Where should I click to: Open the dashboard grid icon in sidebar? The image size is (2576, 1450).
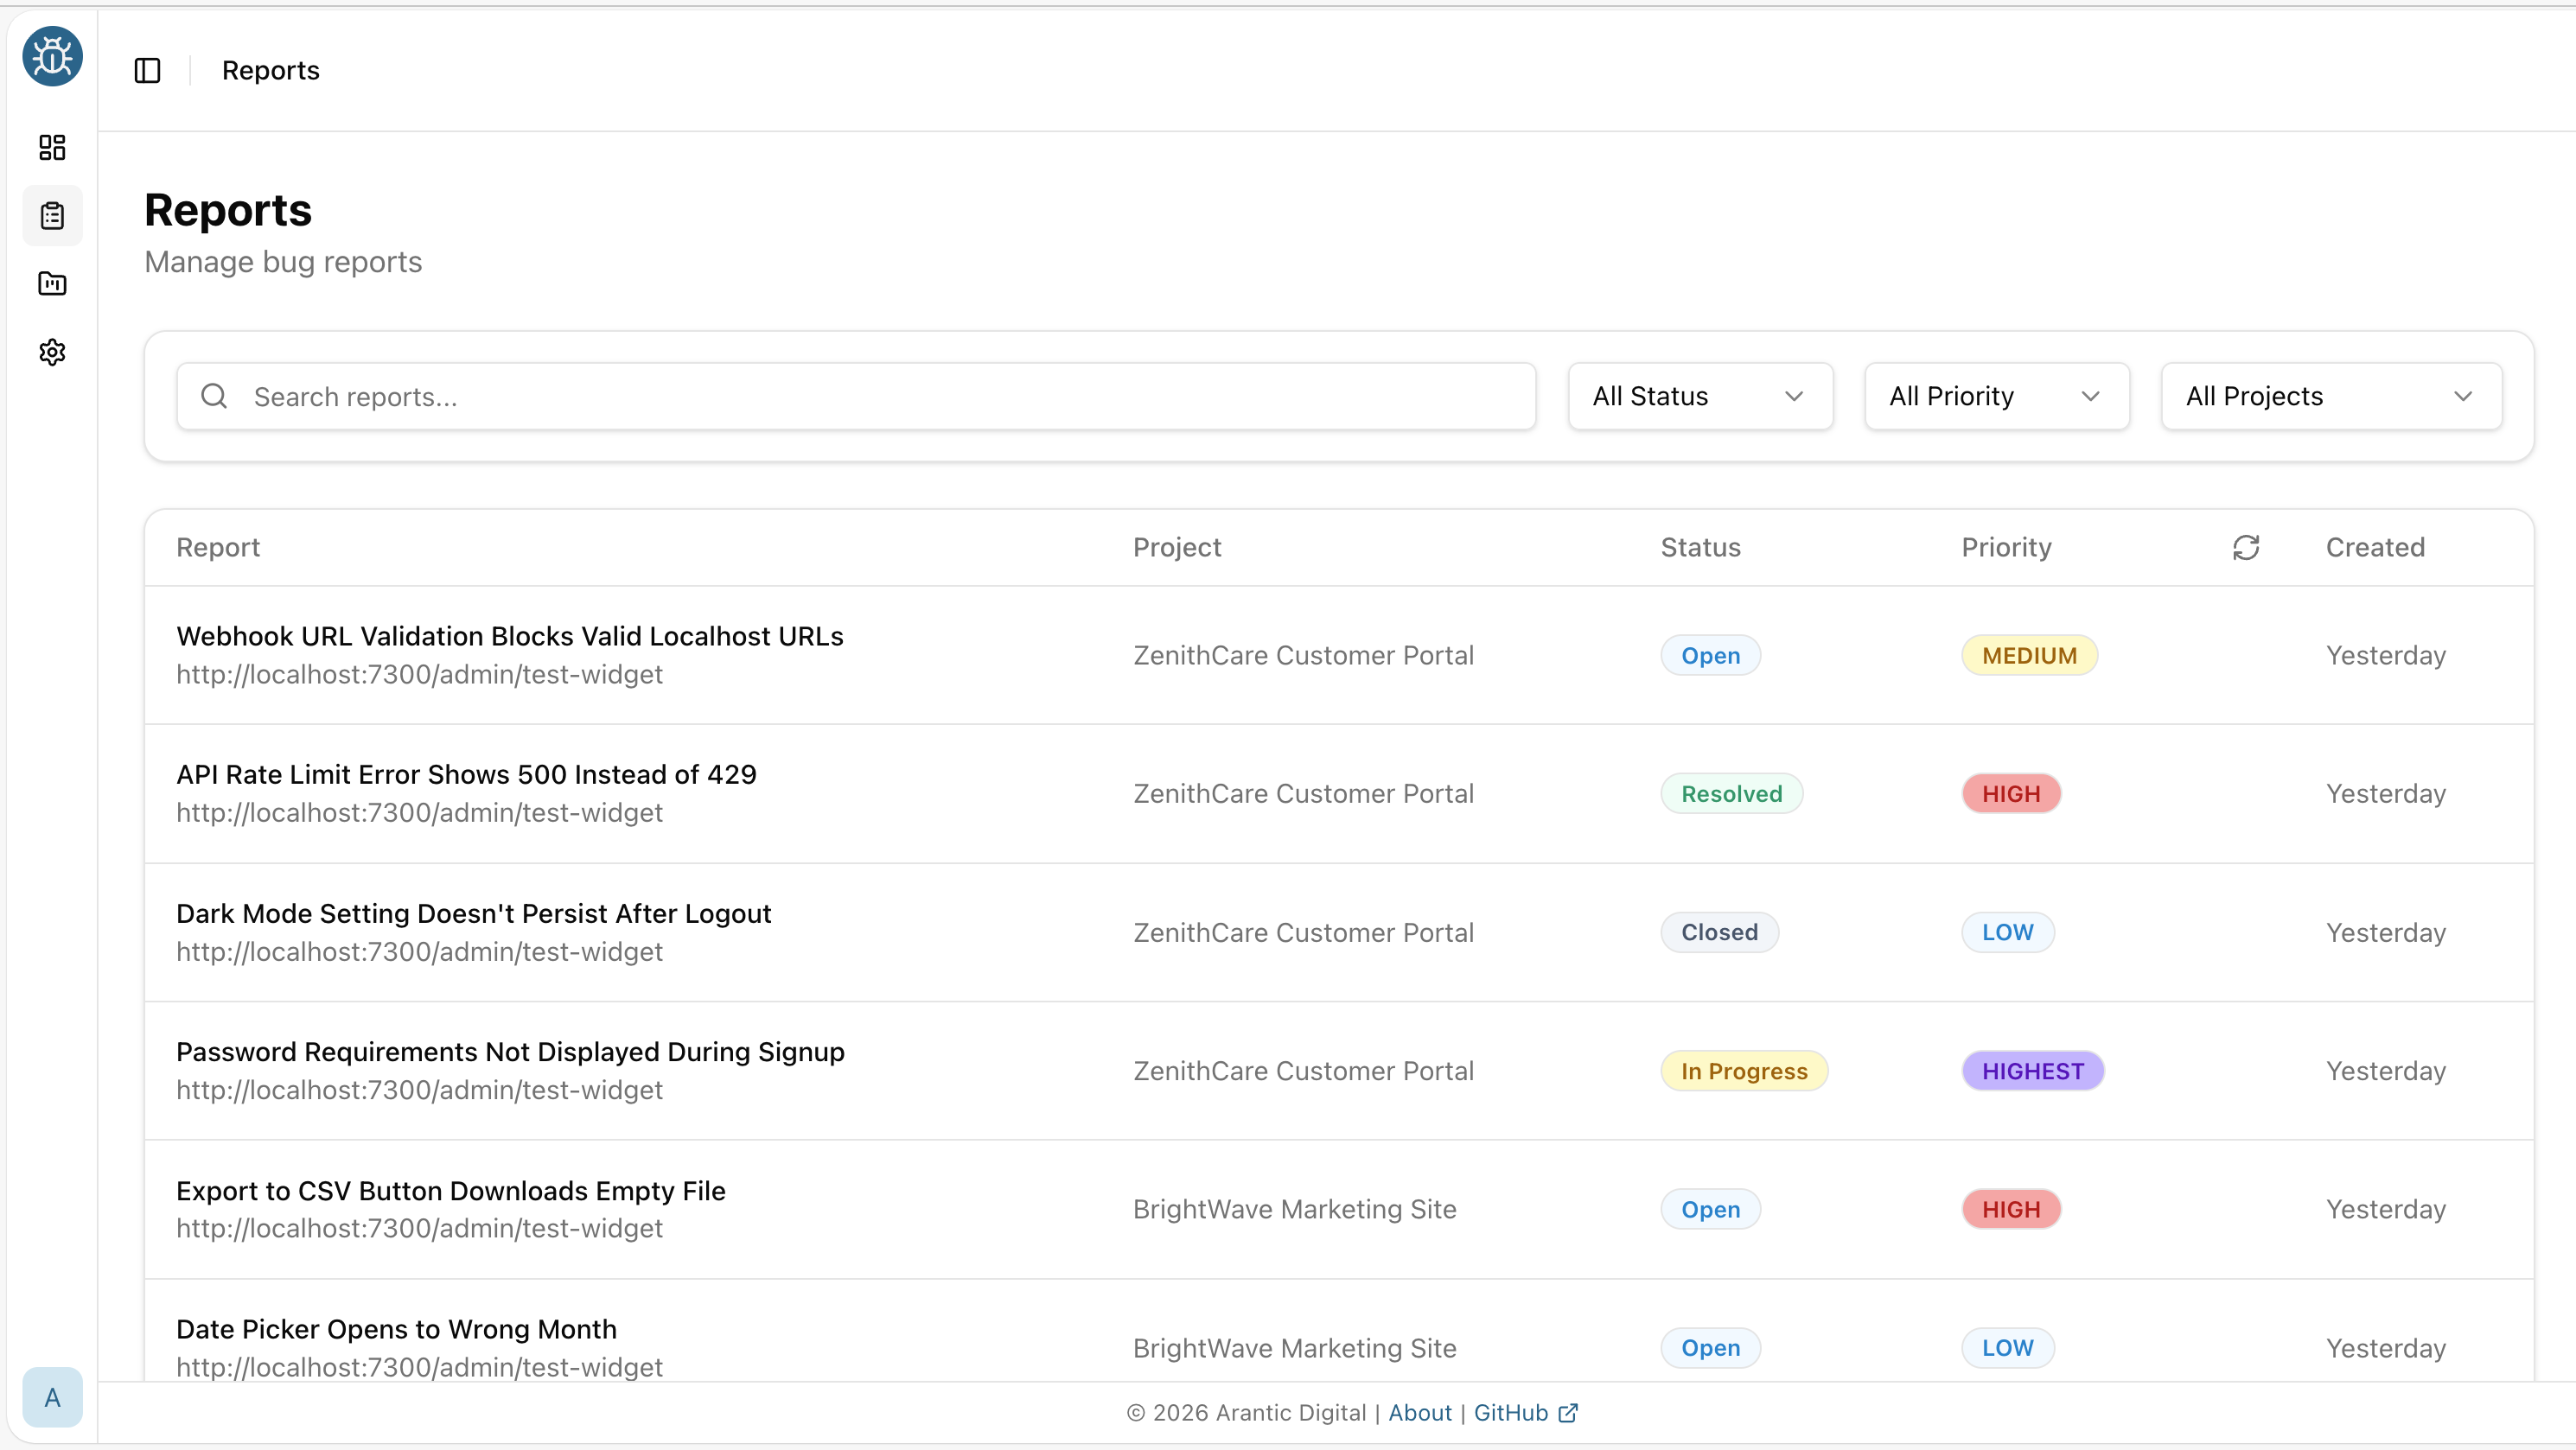point(51,147)
